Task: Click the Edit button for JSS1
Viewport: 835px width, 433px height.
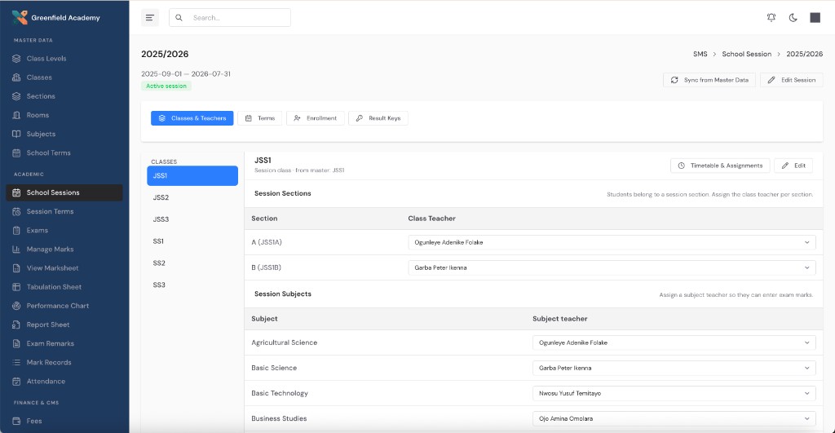Action: (793, 166)
